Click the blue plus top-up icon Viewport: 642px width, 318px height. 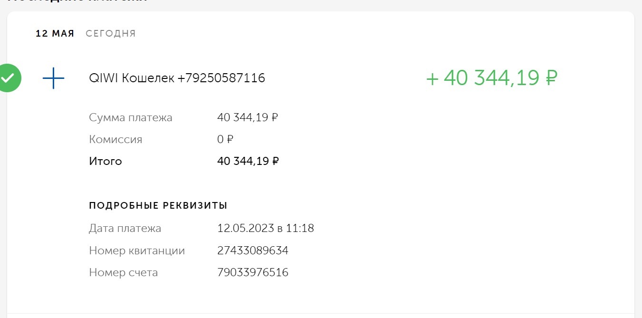53,78
